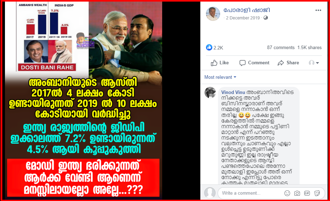Insert a GIF into the comment
This screenshot has height=201, width=330.
coord(307,193)
